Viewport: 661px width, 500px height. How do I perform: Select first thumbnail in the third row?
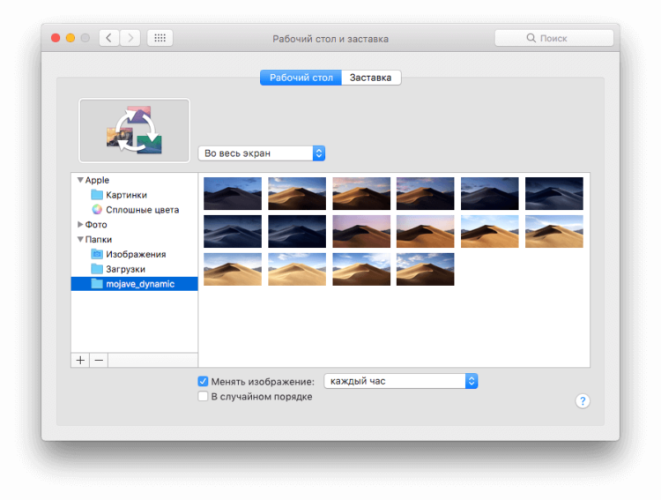point(233,269)
